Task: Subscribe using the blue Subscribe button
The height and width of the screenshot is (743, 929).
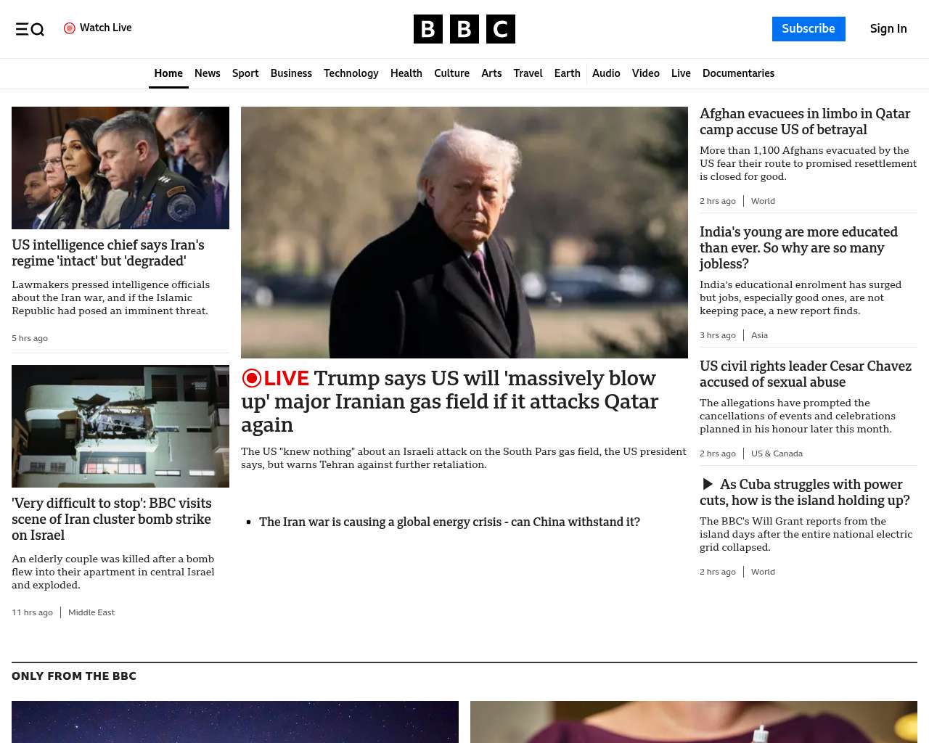Action: (x=809, y=29)
